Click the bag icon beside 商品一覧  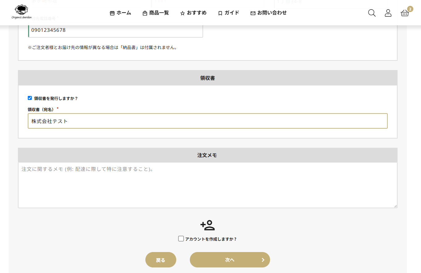coord(145,13)
